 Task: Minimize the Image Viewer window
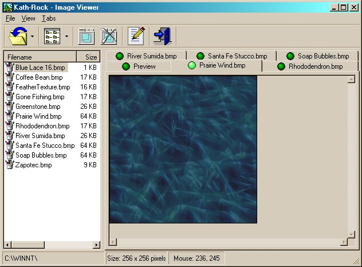pos(334,7)
